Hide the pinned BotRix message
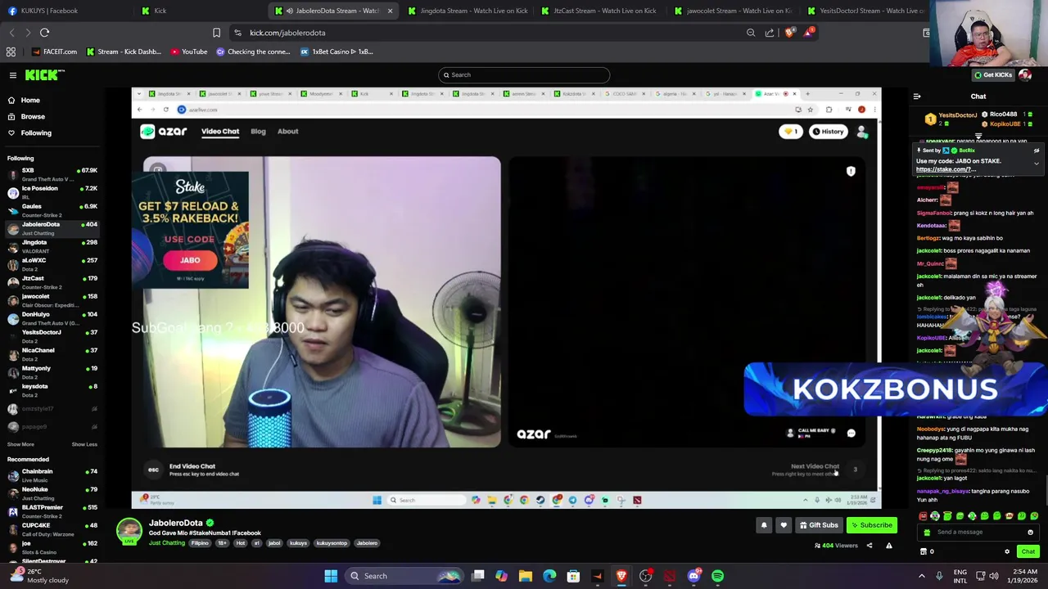The image size is (1048, 589). [x=1036, y=151]
